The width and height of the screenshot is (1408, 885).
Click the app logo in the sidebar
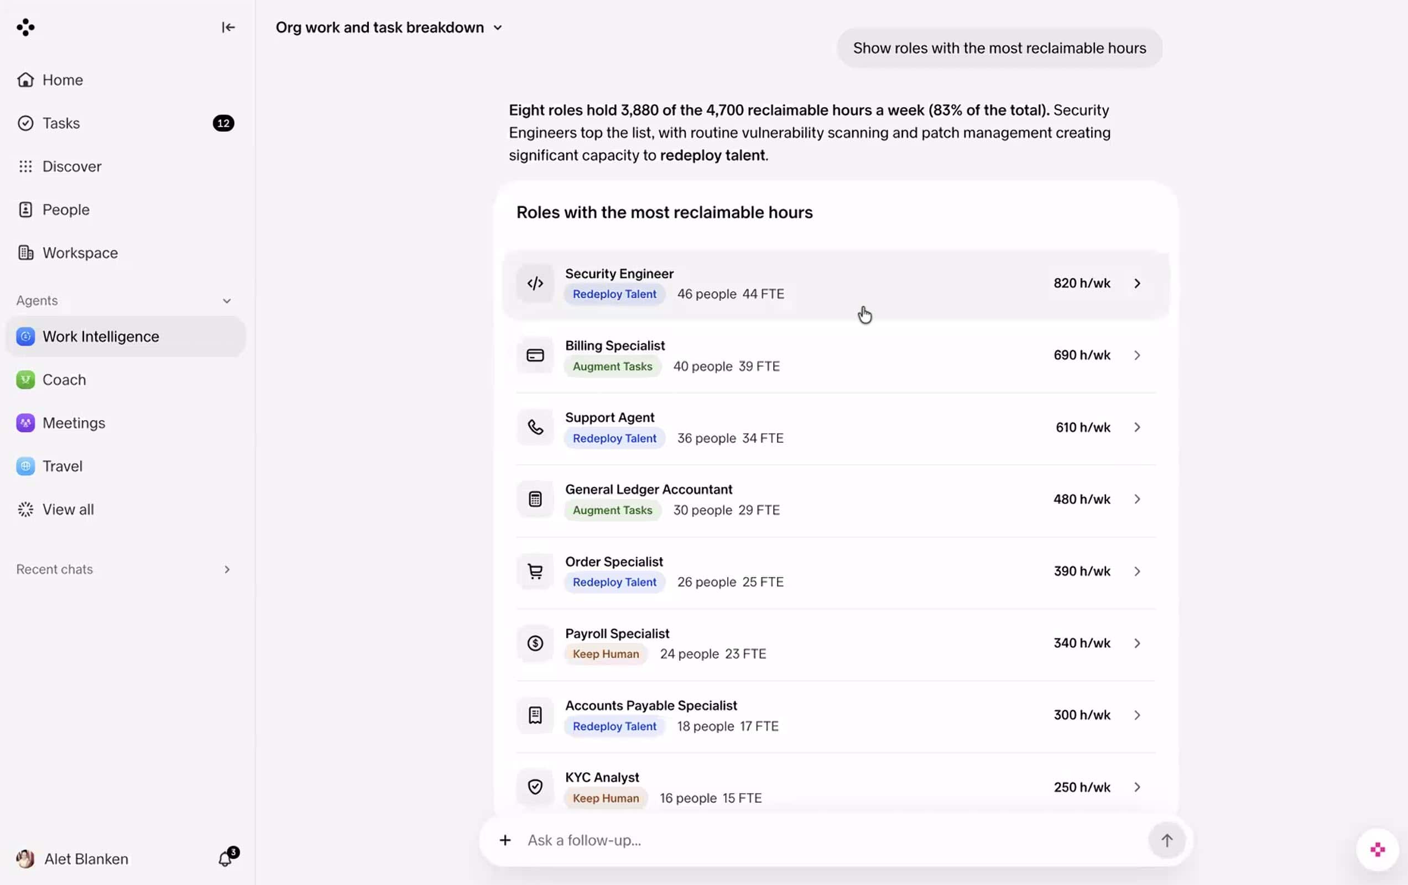(25, 27)
